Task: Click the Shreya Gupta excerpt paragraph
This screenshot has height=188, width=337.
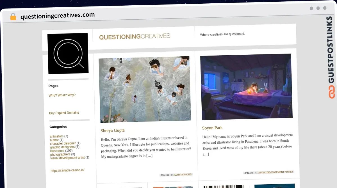Action: (x=146, y=147)
